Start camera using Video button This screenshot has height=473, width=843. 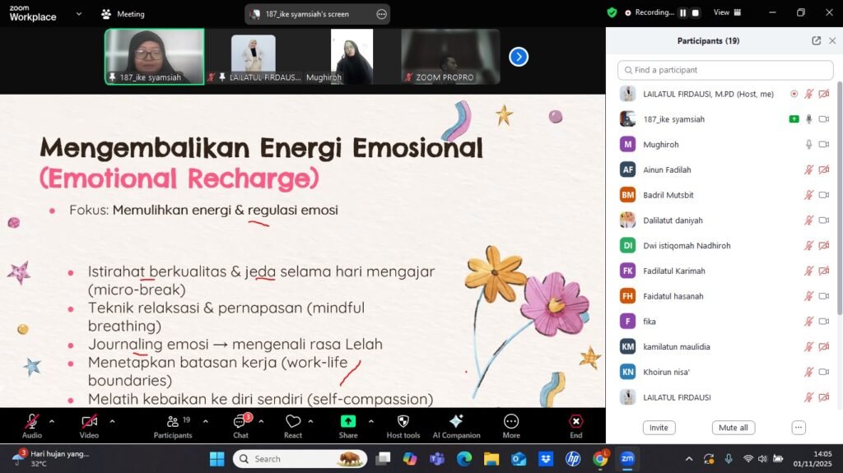(x=89, y=421)
